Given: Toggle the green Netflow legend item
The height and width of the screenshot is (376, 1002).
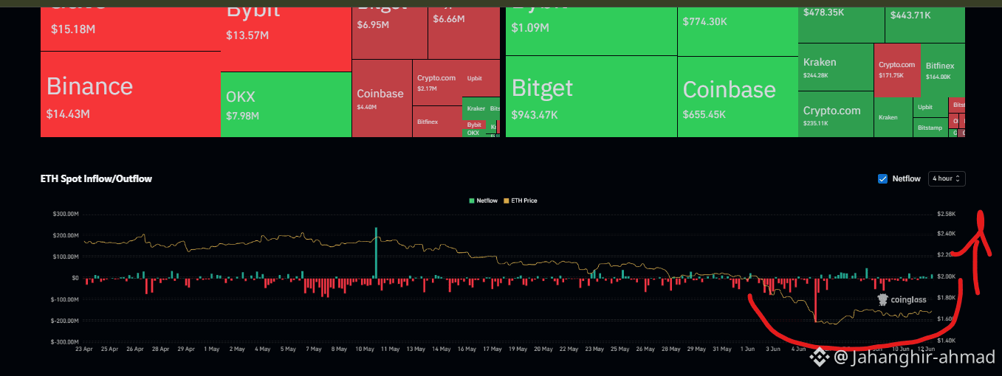Looking at the screenshot, I should [483, 201].
